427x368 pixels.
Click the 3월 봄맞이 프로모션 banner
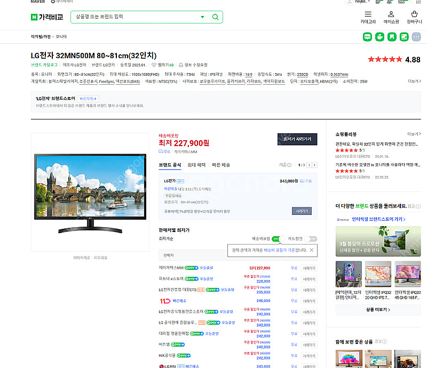(x=378, y=241)
